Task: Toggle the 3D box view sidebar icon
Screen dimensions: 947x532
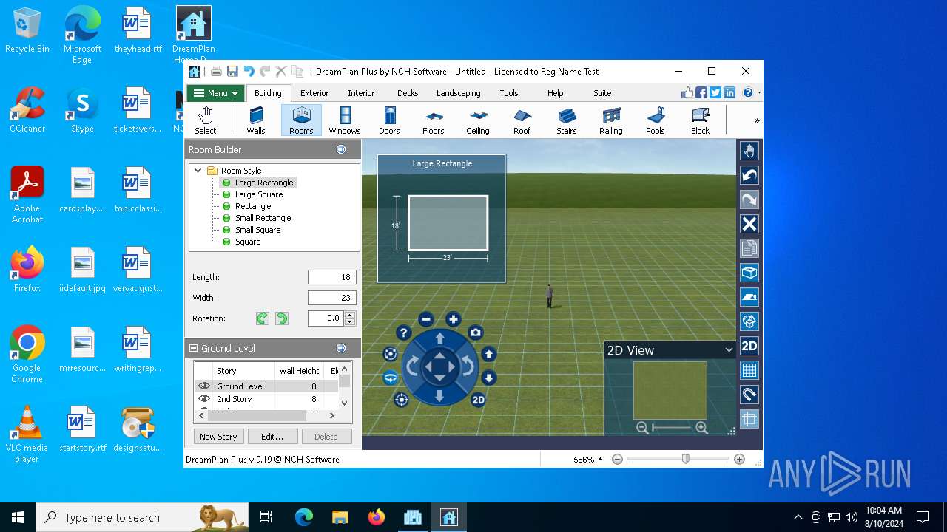Action: pos(749,273)
